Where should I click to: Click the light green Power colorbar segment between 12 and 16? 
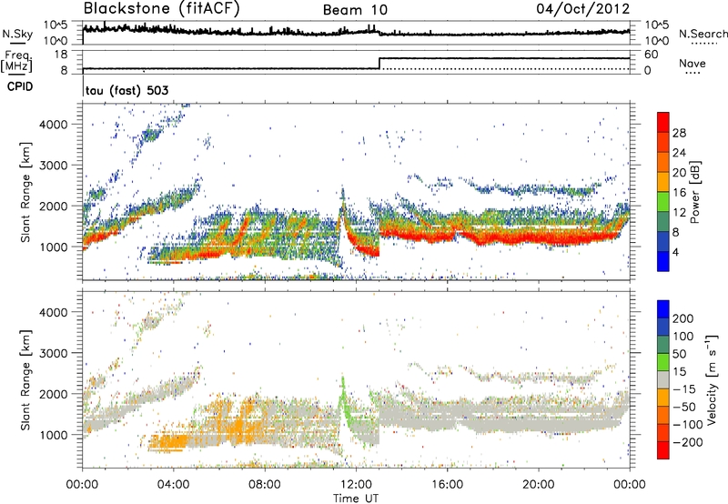click(x=663, y=201)
